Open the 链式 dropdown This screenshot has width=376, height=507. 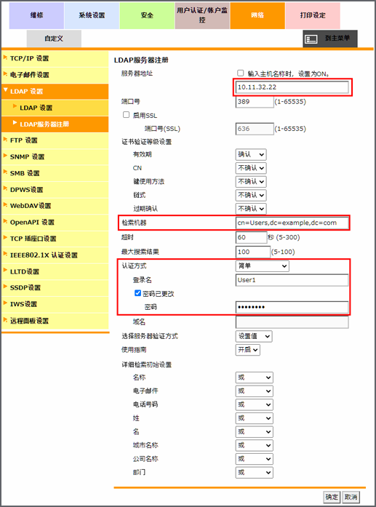(x=251, y=195)
